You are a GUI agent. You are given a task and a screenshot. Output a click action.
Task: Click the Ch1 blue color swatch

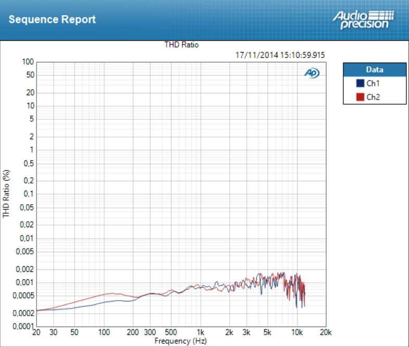[x=360, y=83]
